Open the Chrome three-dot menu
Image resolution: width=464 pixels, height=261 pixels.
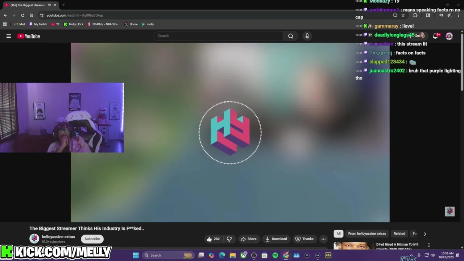pos(458,15)
